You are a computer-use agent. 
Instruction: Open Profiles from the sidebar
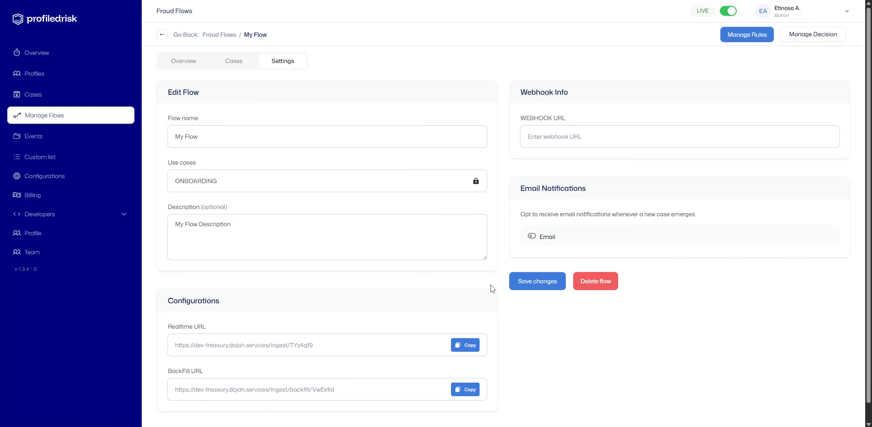34,73
